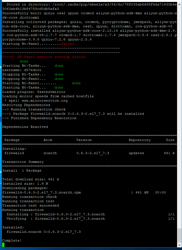Click 'ycryptodome-3.9.6 qiniu-7.2.6 upyun-2.5.4' line
Viewport: 182px width, 250px height.
pyautogui.click(x=47, y=39)
